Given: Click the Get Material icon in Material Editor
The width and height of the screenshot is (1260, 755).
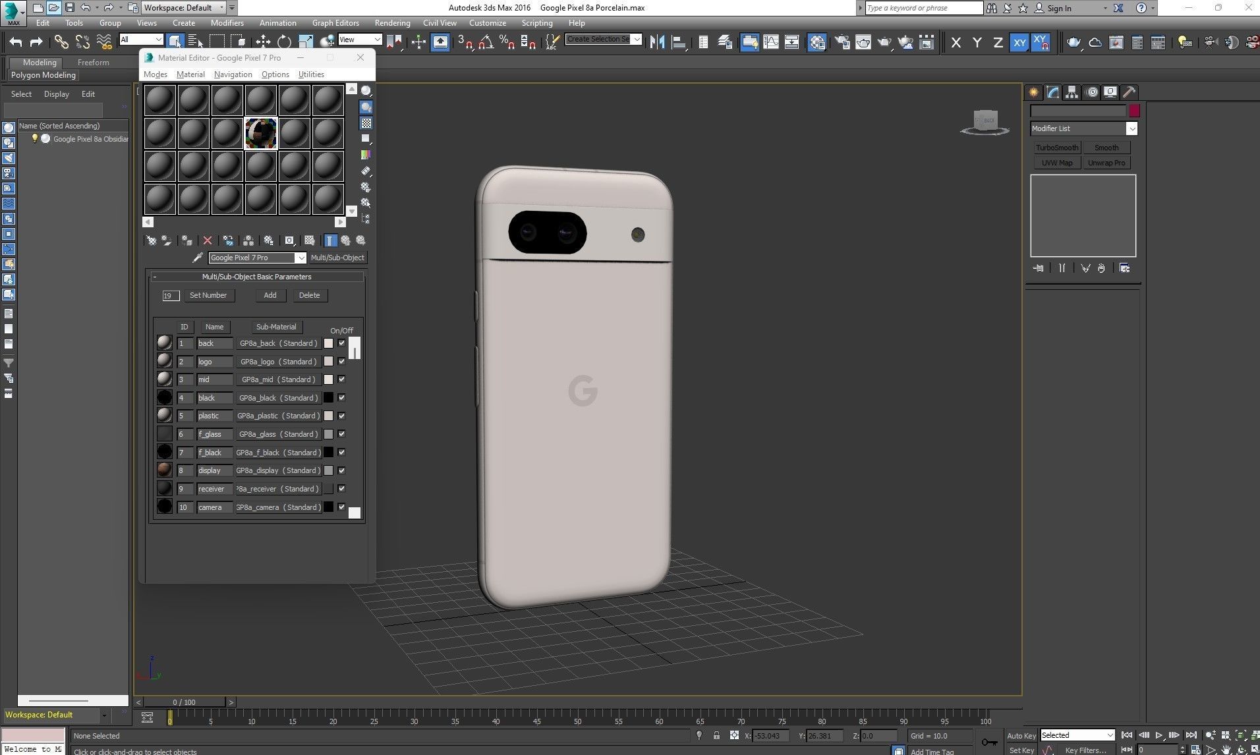Looking at the screenshot, I should [151, 240].
